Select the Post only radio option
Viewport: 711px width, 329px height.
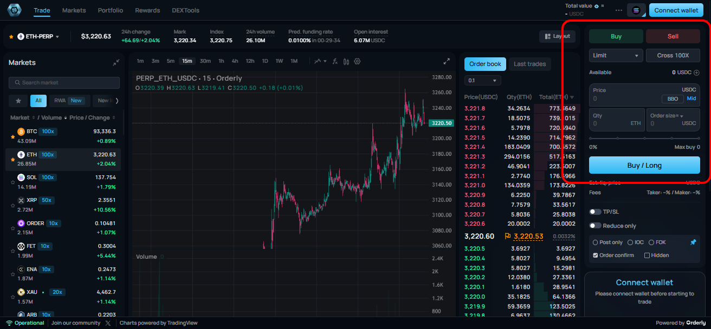pyautogui.click(x=594, y=242)
